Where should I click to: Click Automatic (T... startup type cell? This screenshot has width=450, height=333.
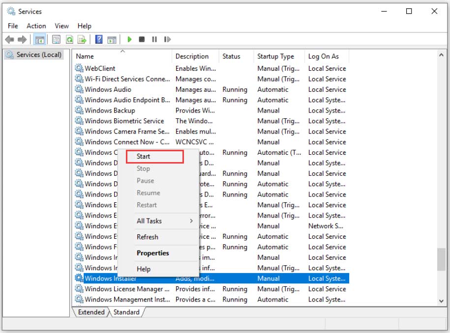(279, 152)
